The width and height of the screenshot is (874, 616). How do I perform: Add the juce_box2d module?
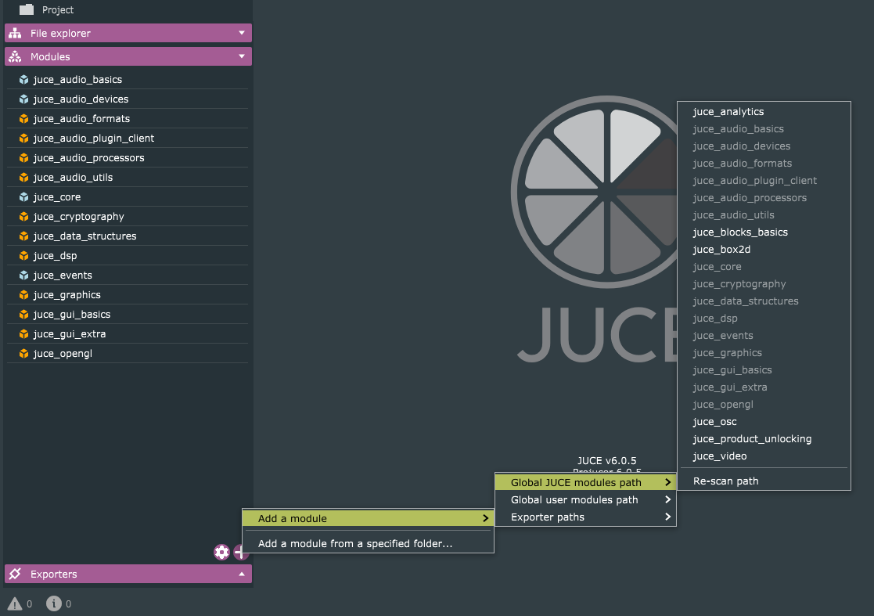pos(764,250)
